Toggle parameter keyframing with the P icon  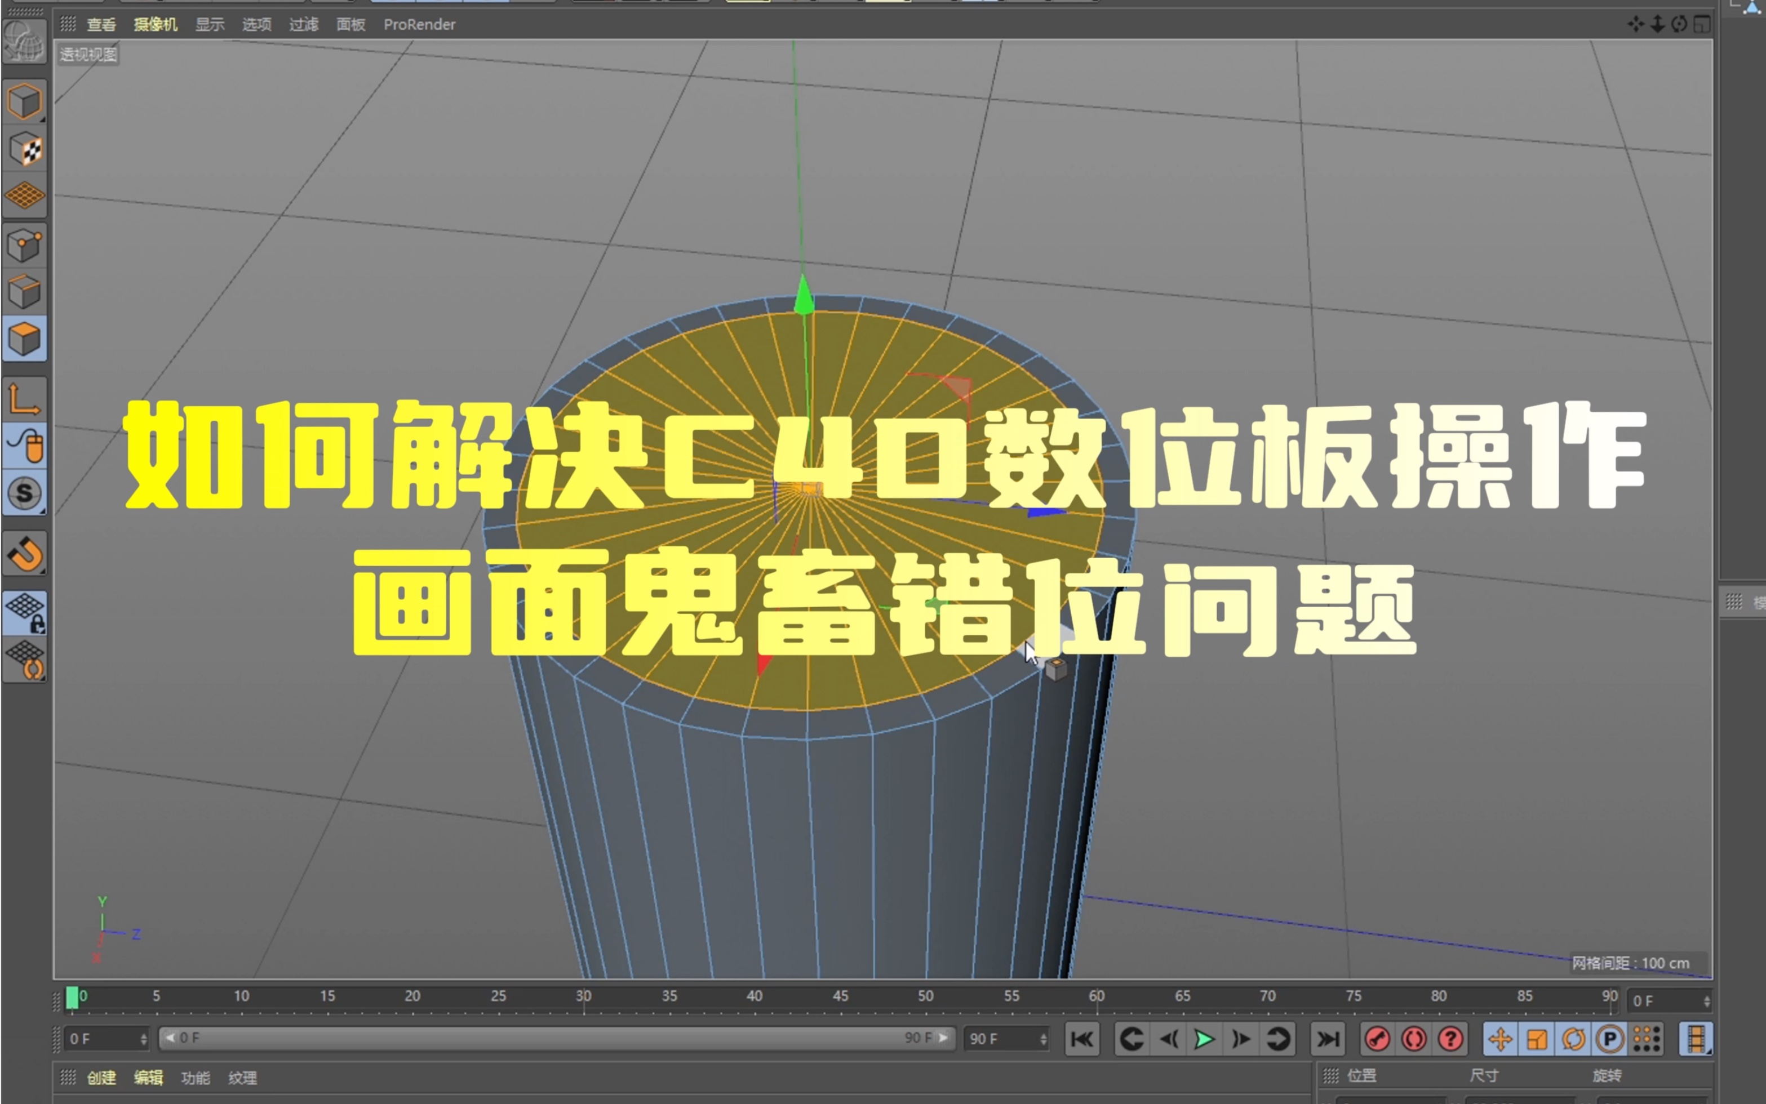[1610, 1040]
